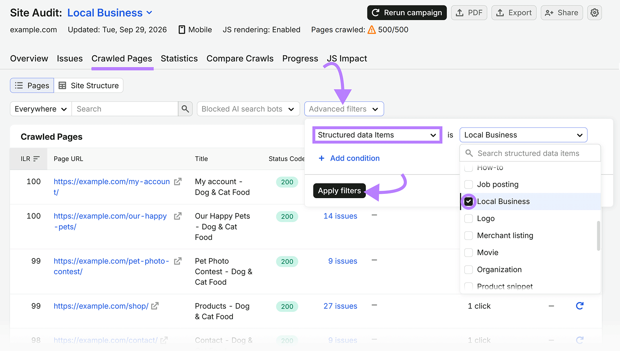Check the Merchant listing checkbox
The height and width of the screenshot is (351, 620).
pos(468,235)
